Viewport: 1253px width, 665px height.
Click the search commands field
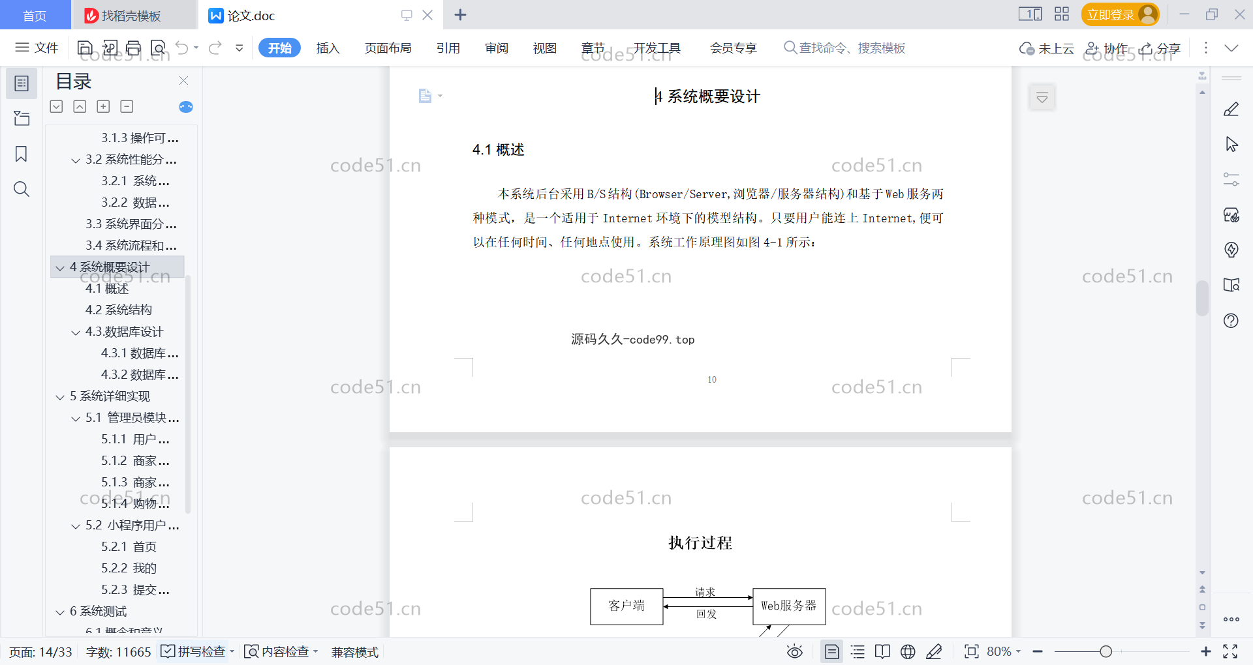point(844,48)
